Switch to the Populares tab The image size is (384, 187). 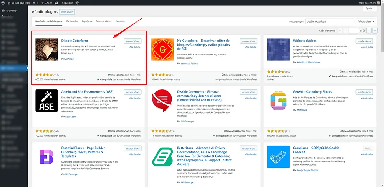click(87, 21)
